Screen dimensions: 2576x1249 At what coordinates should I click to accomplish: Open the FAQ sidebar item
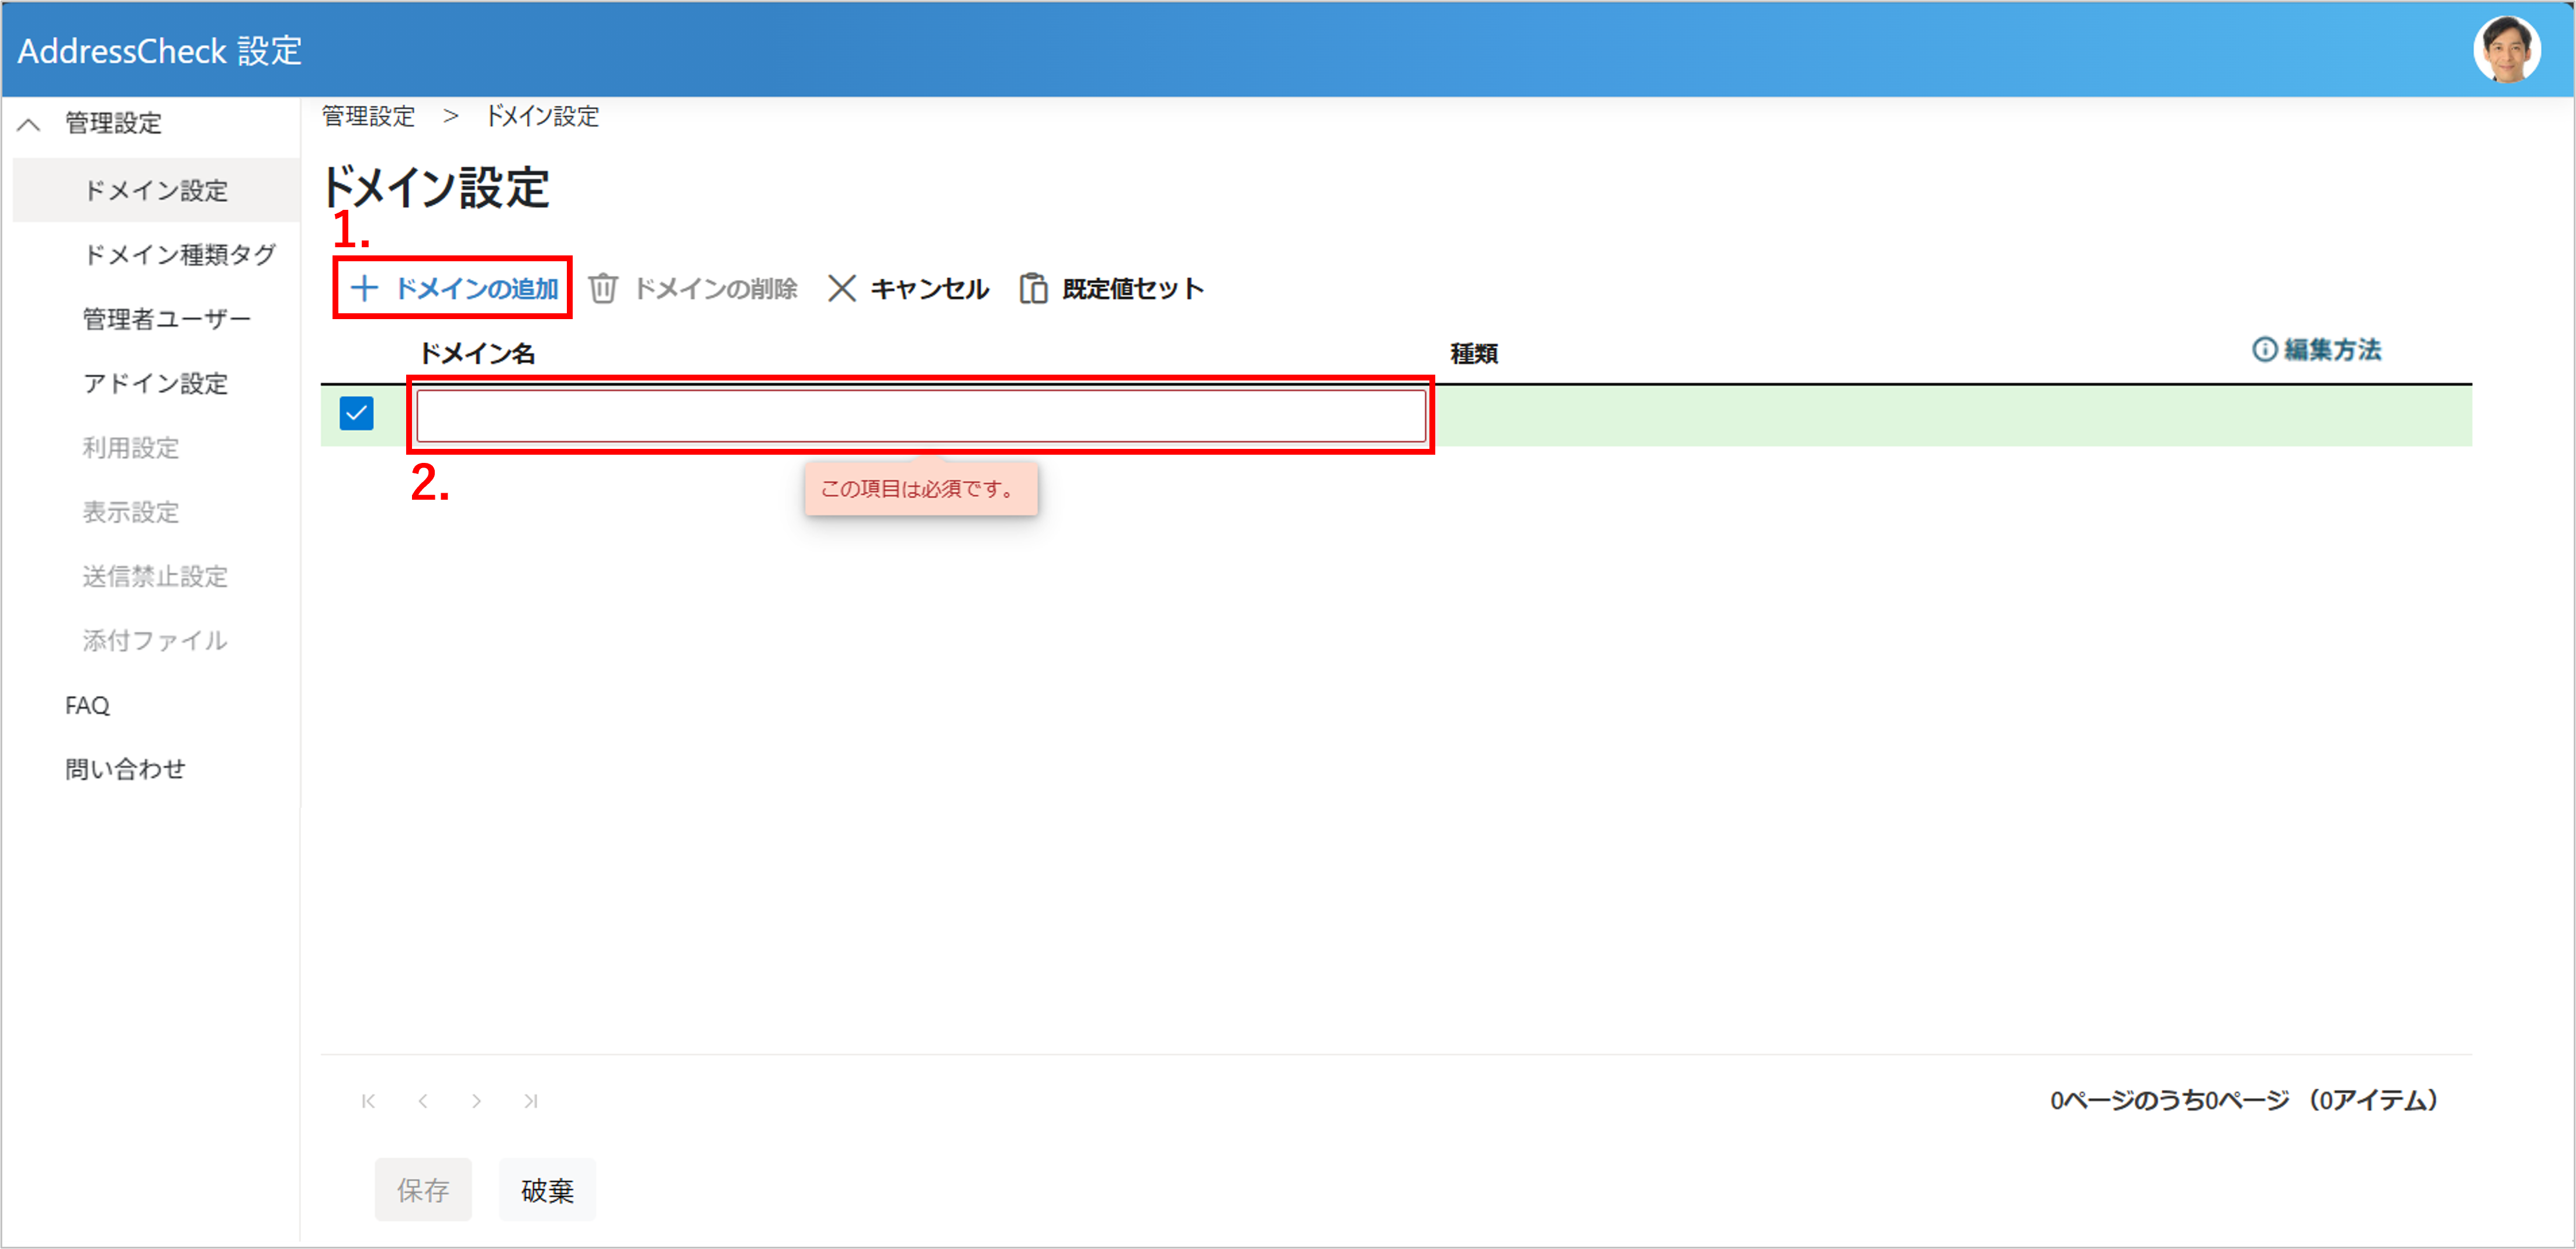tap(87, 705)
